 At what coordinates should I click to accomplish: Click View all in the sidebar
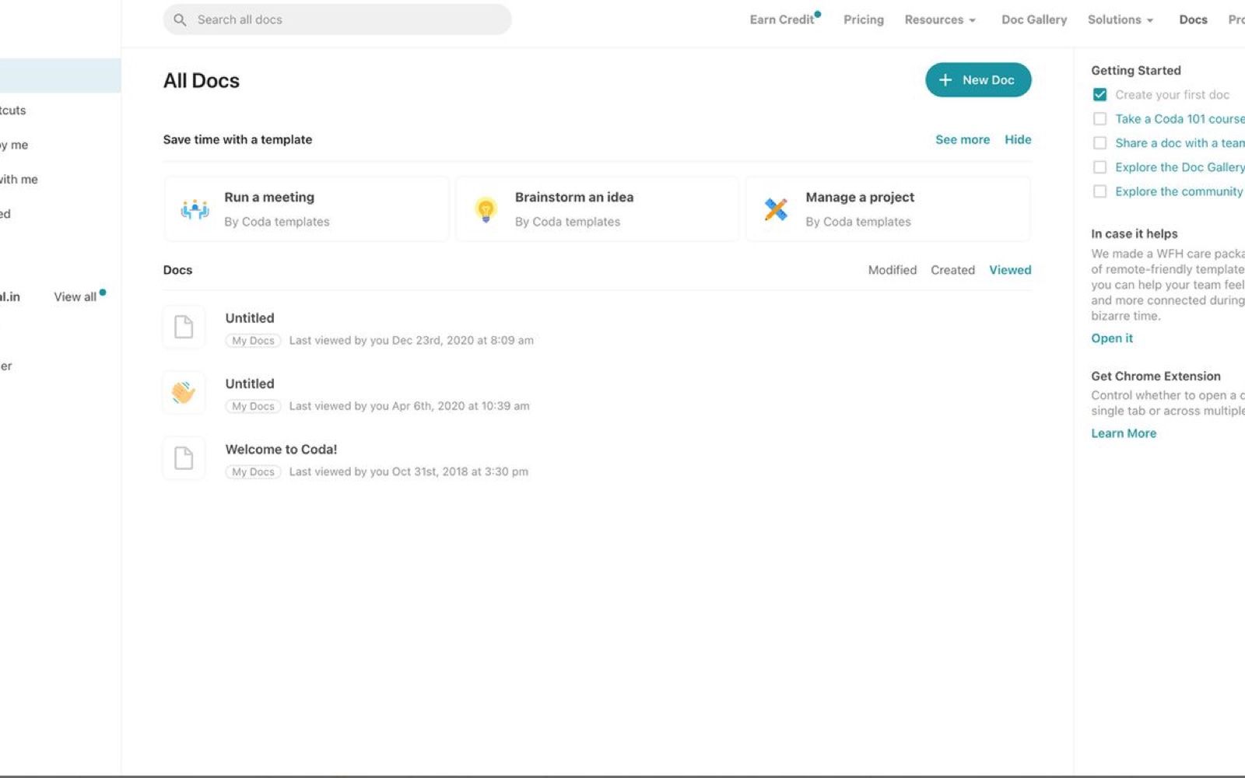(75, 296)
